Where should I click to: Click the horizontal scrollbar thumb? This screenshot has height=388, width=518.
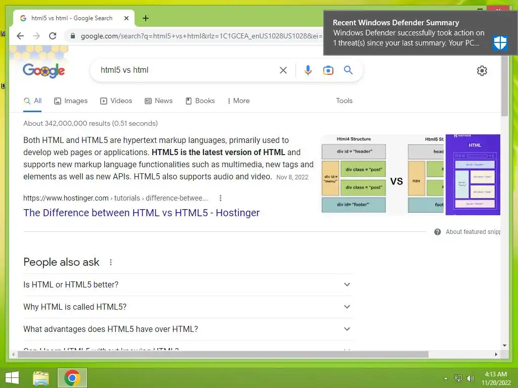223,354
